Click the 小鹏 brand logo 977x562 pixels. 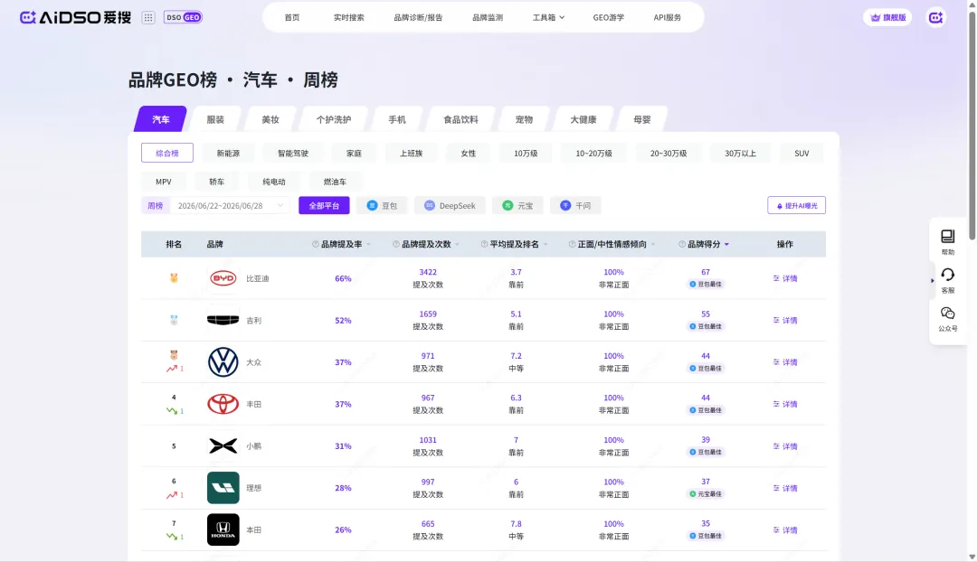pyautogui.click(x=223, y=446)
